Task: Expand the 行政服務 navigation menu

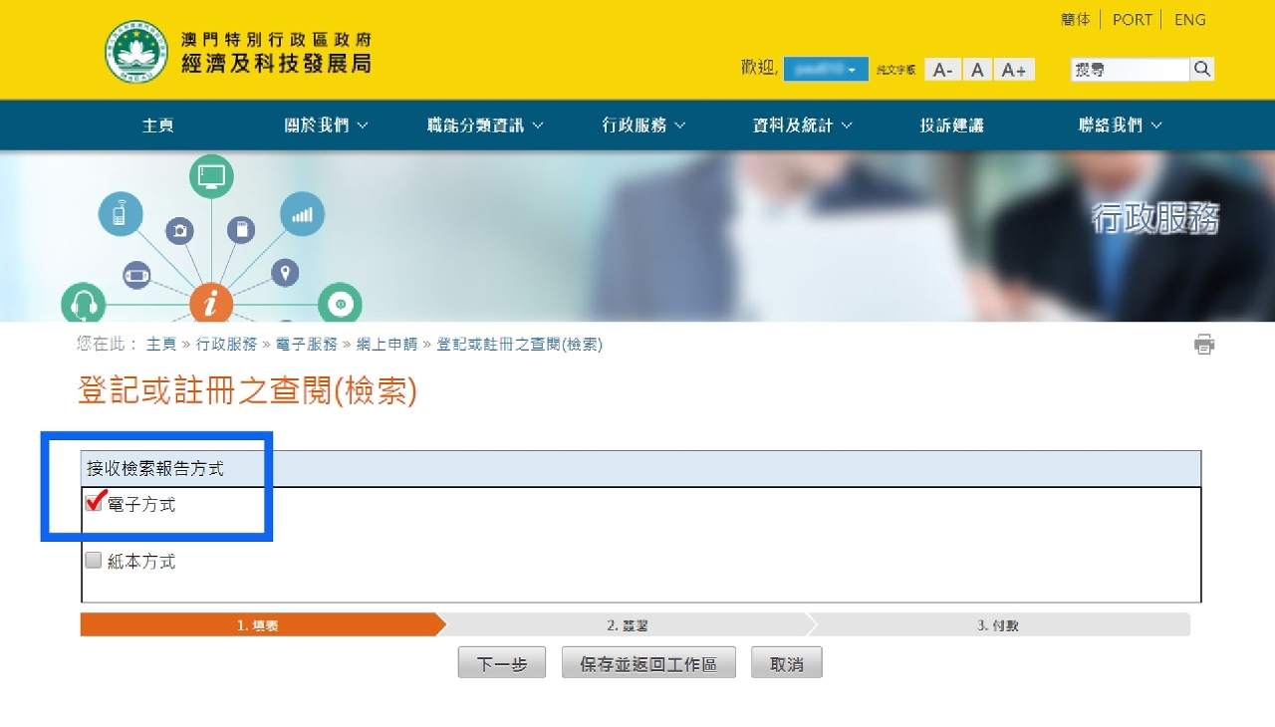Action: click(643, 125)
